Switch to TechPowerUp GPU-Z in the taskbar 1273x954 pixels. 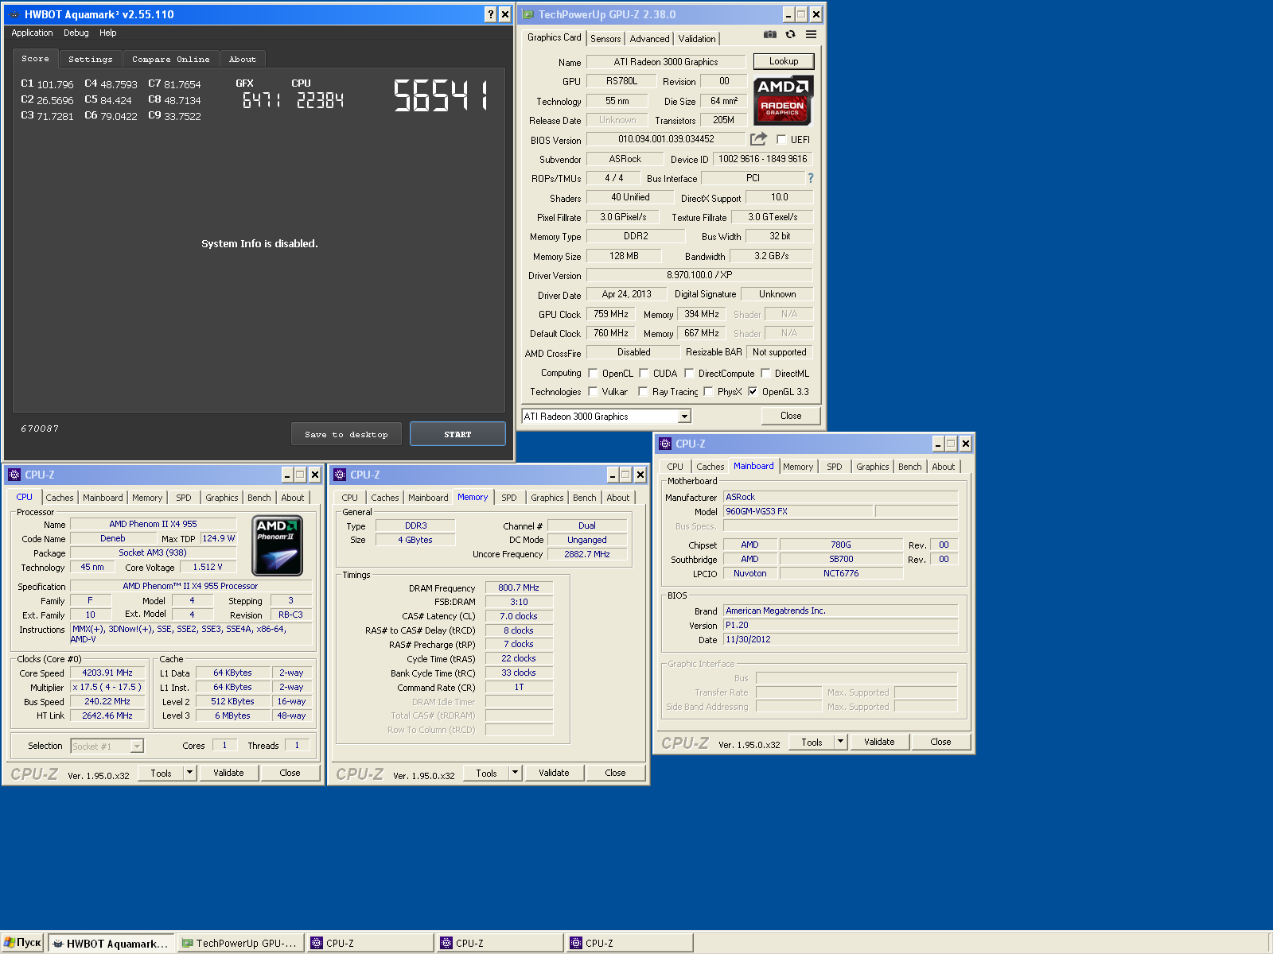point(241,944)
